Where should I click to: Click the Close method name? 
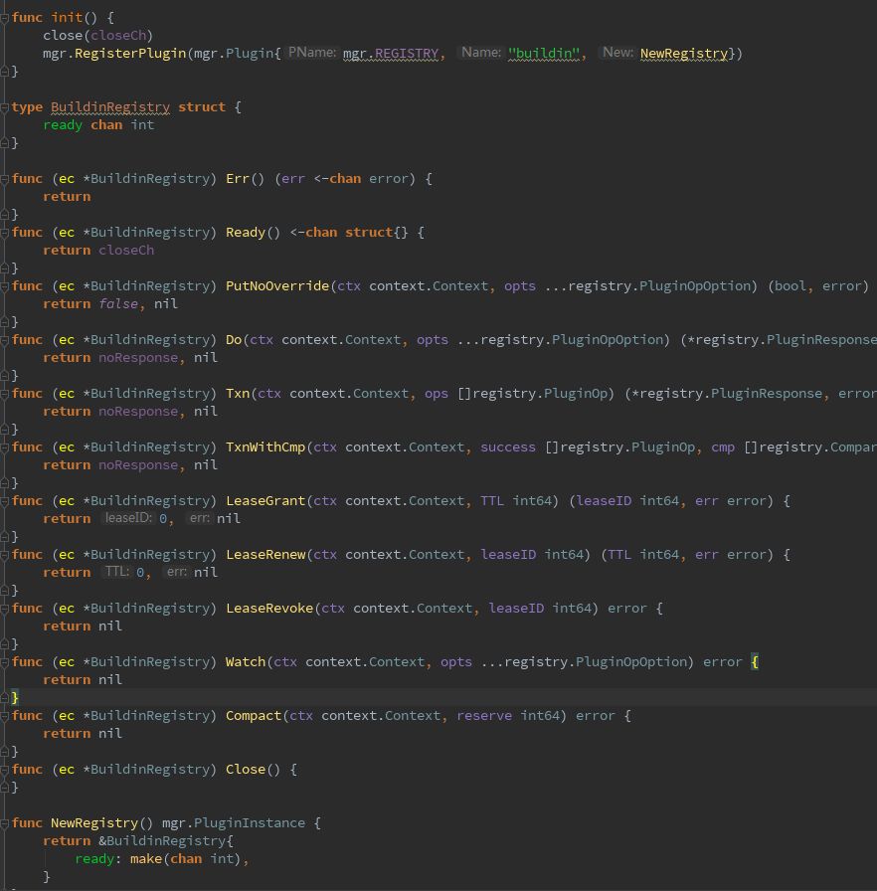[246, 770]
